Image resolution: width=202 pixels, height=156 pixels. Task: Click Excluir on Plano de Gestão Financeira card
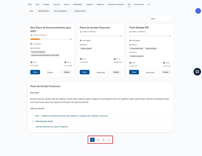[x=116, y=72]
